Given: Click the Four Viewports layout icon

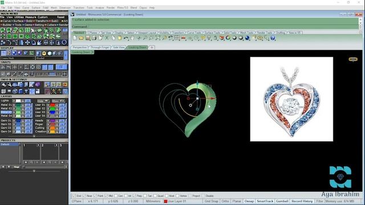Looking at the screenshot, I should (x=177, y=38).
